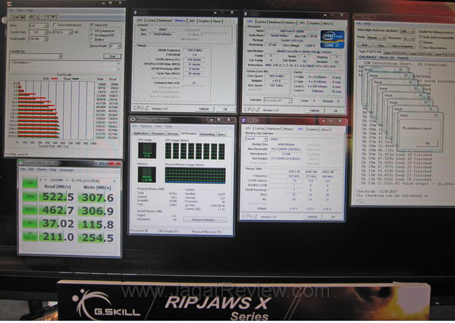455x323 pixels.
Task: Click the Task Manager title bar icon
Action: (133, 119)
